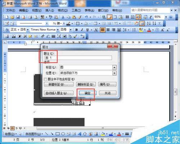This screenshot has width=180, height=144.
Task: Expand the Font Size (四号) dropdown
Action: click(71, 30)
